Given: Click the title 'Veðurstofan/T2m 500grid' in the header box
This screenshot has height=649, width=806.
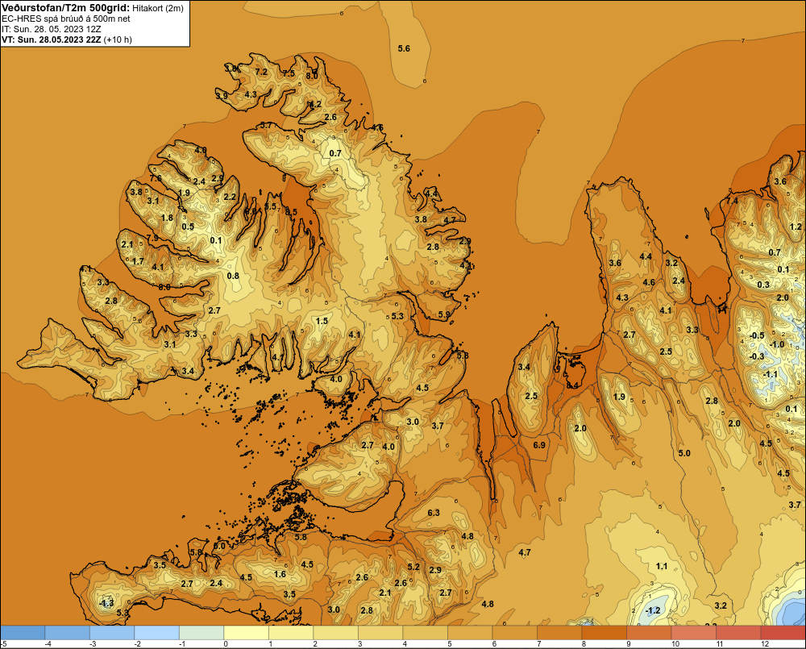Looking at the screenshot, I should 65,8.
